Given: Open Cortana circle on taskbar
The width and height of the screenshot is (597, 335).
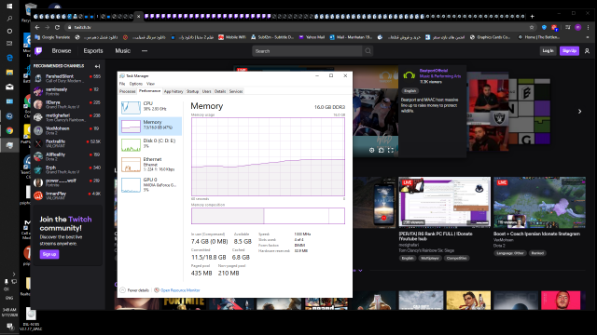Looking at the screenshot, I should (x=9, y=31).
